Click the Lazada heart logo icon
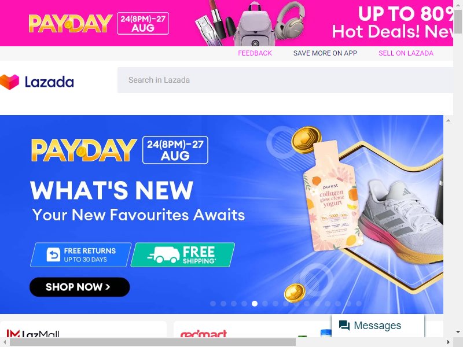This screenshot has width=463, height=347. tap(9, 82)
